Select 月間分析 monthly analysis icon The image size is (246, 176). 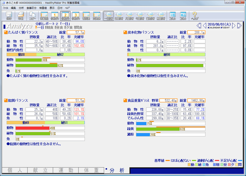tap(130, 16)
